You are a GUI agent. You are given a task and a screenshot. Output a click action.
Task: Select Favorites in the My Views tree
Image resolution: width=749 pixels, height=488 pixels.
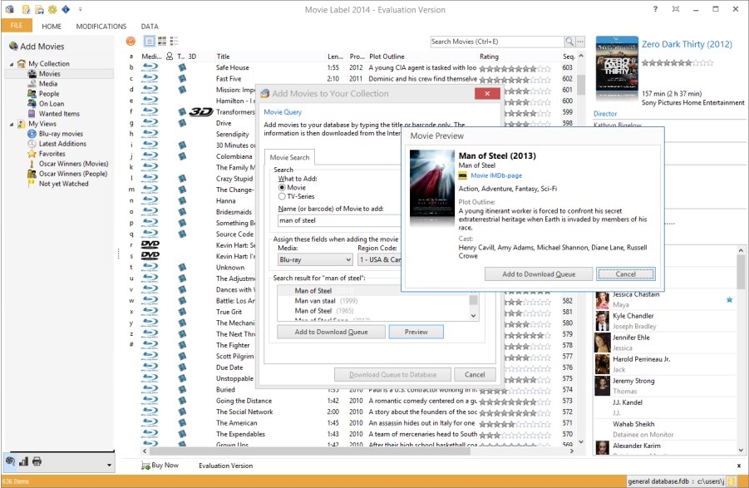tap(52, 154)
